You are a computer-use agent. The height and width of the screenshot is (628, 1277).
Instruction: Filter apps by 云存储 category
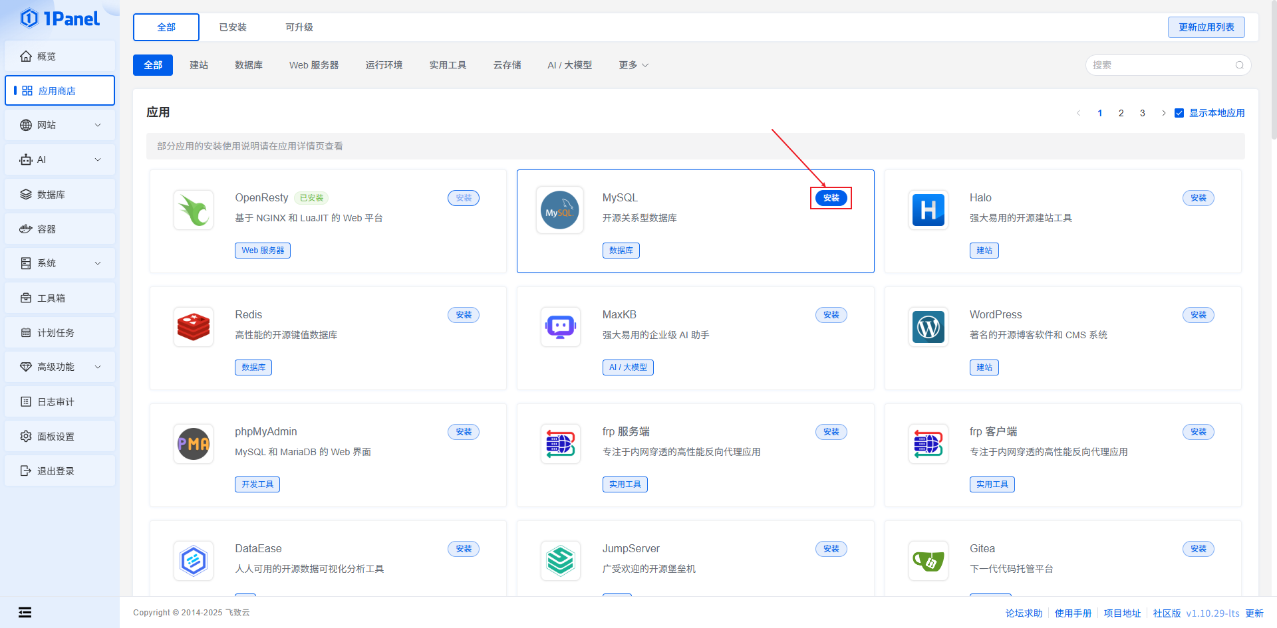coord(507,65)
